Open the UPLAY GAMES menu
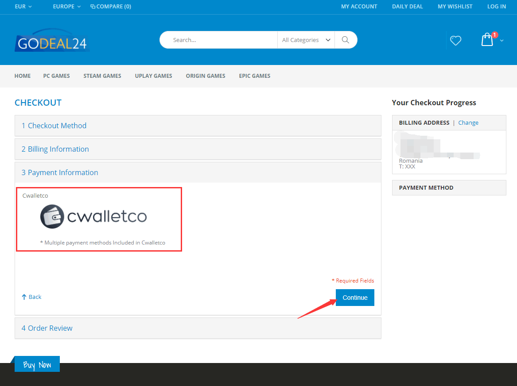Image resolution: width=517 pixels, height=386 pixels. 153,76
